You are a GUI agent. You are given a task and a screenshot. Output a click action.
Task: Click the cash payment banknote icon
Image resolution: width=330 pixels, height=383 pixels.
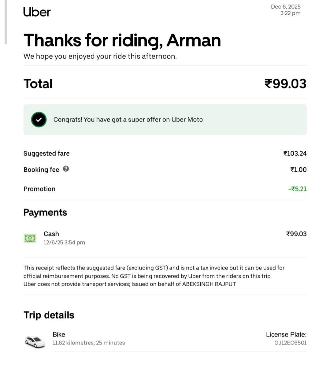[x=30, y=238]
